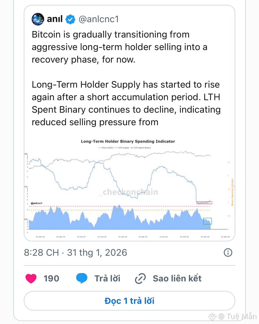This screenshot has width=259, height=324.
Task: Click the green box on the chart
Action: pyautogui.click(x=207, y=221)
